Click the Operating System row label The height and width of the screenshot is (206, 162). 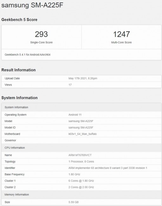[16, 115]
